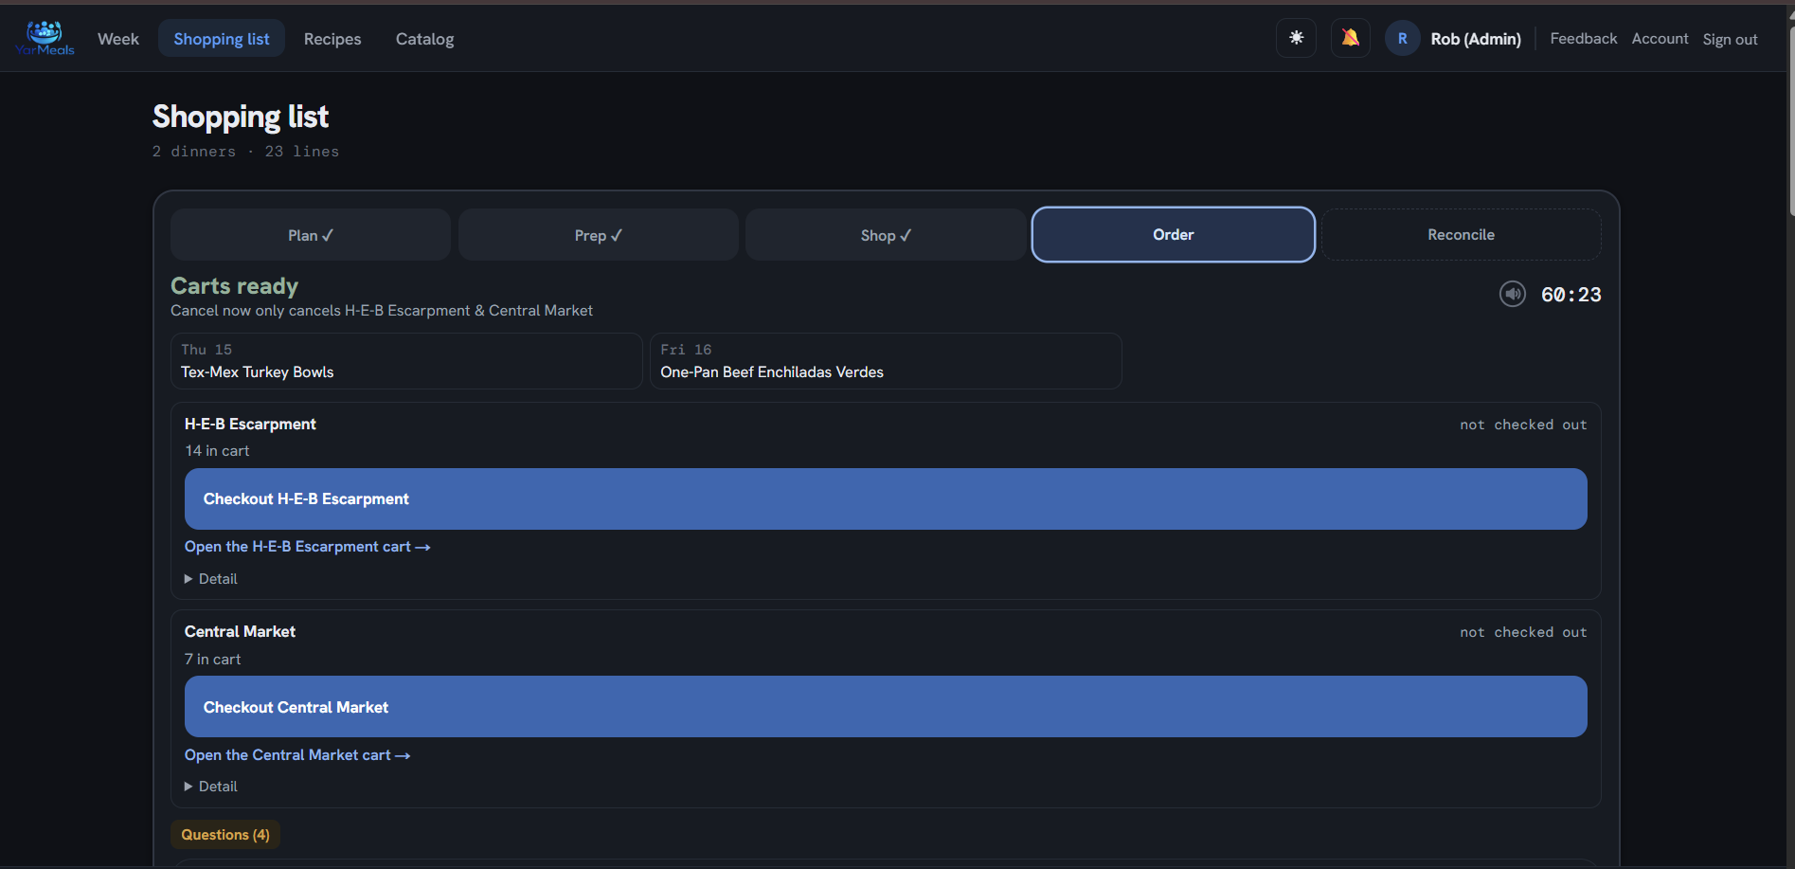Image resolution: width=1795 pixels, height=869 pixels.
Task: Open the Account link
Action: tap(1660, 39)
